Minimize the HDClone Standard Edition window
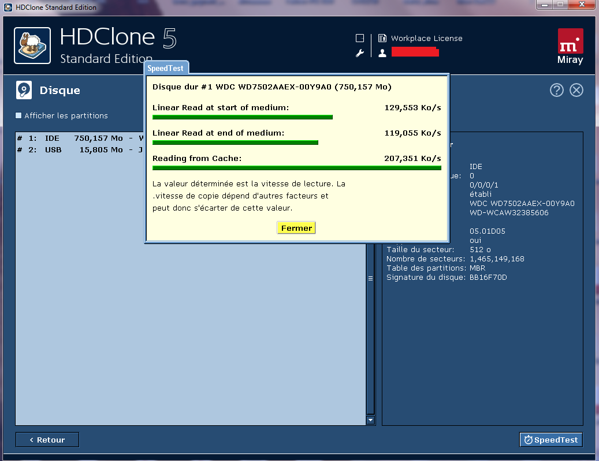 coord(544,5)
